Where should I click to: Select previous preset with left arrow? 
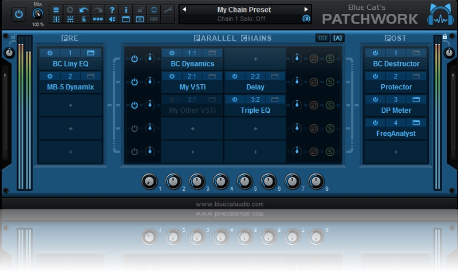click(x=184, y=9)
